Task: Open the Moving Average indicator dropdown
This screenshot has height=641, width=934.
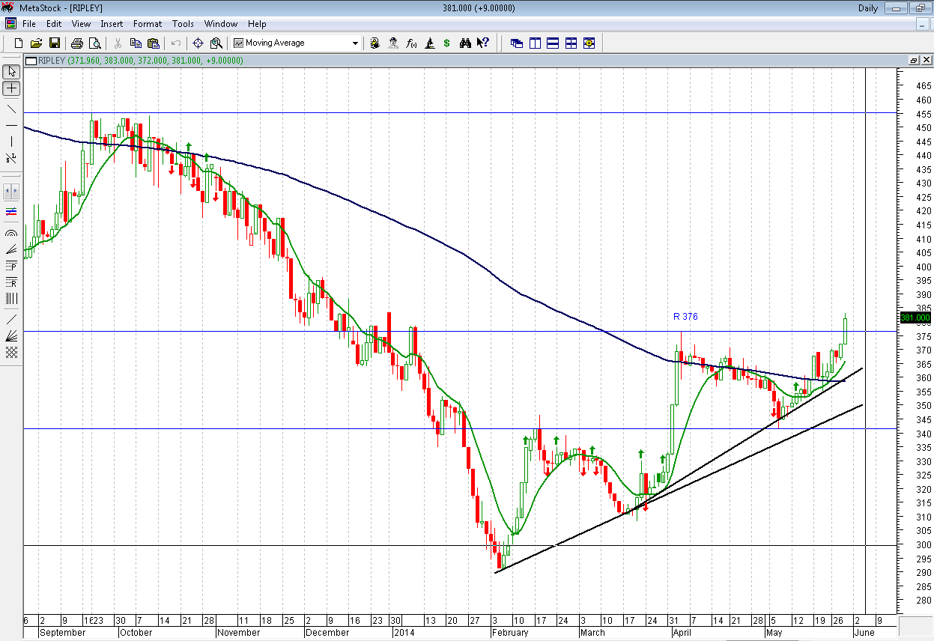Action: [355, 43]
